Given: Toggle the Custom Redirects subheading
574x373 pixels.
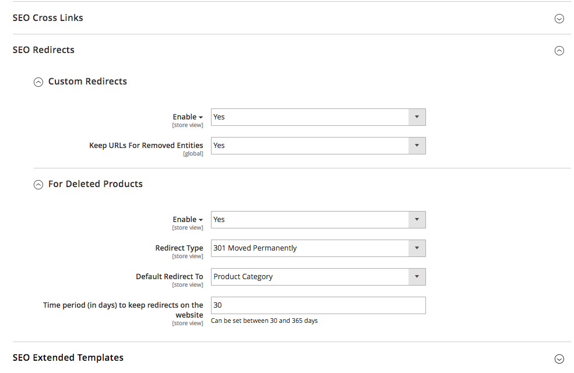Looking at the screenshot, I should (x=87, y=81).
